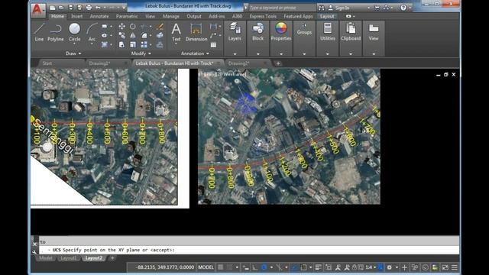
Task: Click the Rotate tool icon
Action: 133,27
